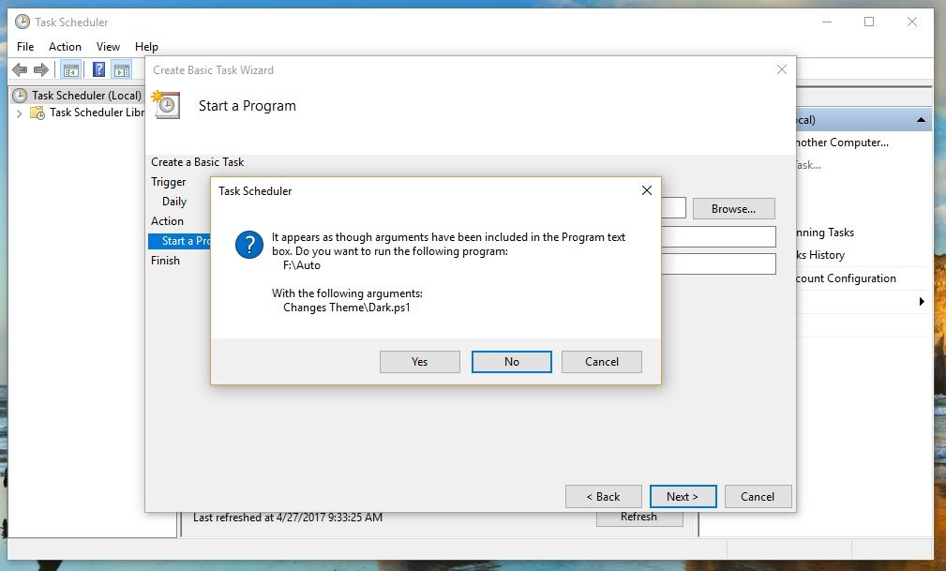Open the Action menu
Viewport: 946px width, 571px height.
tap(65, 47)
